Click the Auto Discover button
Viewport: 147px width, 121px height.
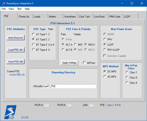16,38
